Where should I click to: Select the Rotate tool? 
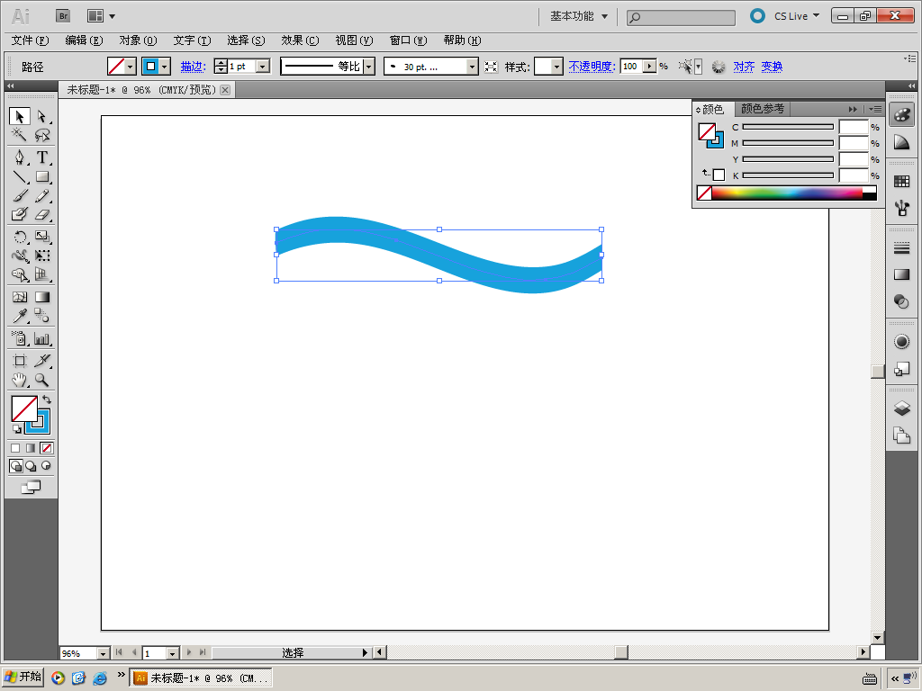coord(19,238)
